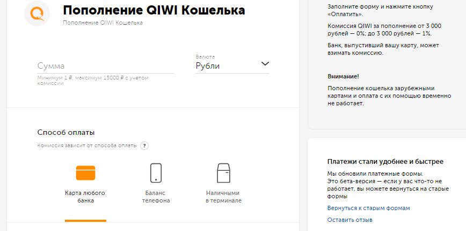This screenshot has width=466, height=231.
Task: Click the Минимум 1 ₽, максимум 15000 ₽ hint
Action: 93,81
